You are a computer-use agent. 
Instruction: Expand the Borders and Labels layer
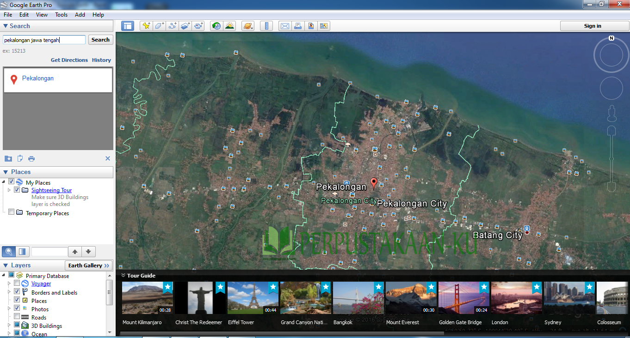pos(9,292)
